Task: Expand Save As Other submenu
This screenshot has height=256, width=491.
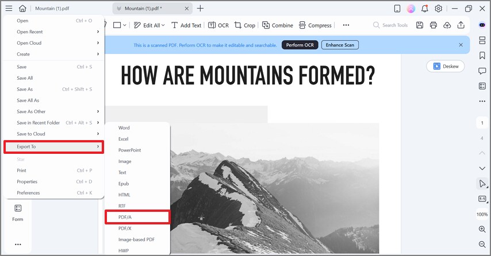Action: point(54,111)
